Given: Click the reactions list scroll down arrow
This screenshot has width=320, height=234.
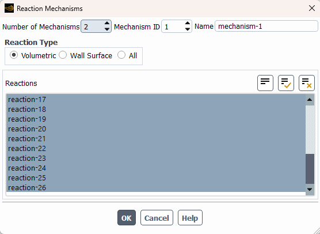Looking at the screenshot, I should pos(310,190).
